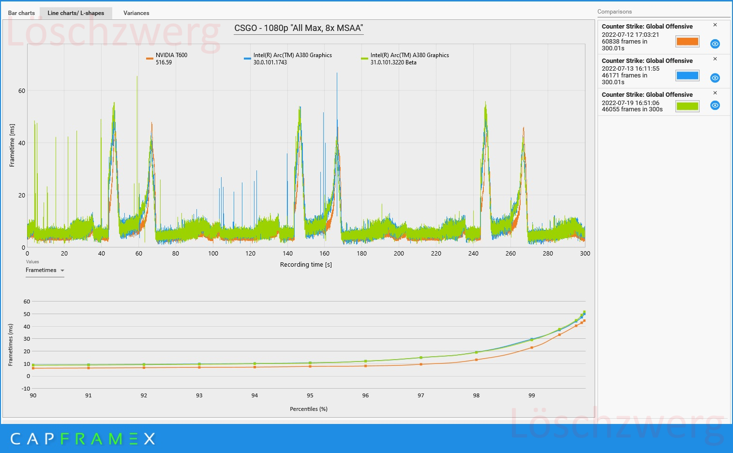The image size is (733, 453).
Task: Click the NVIDIA T600 516.59 legend entry
Action: [167, 59]
